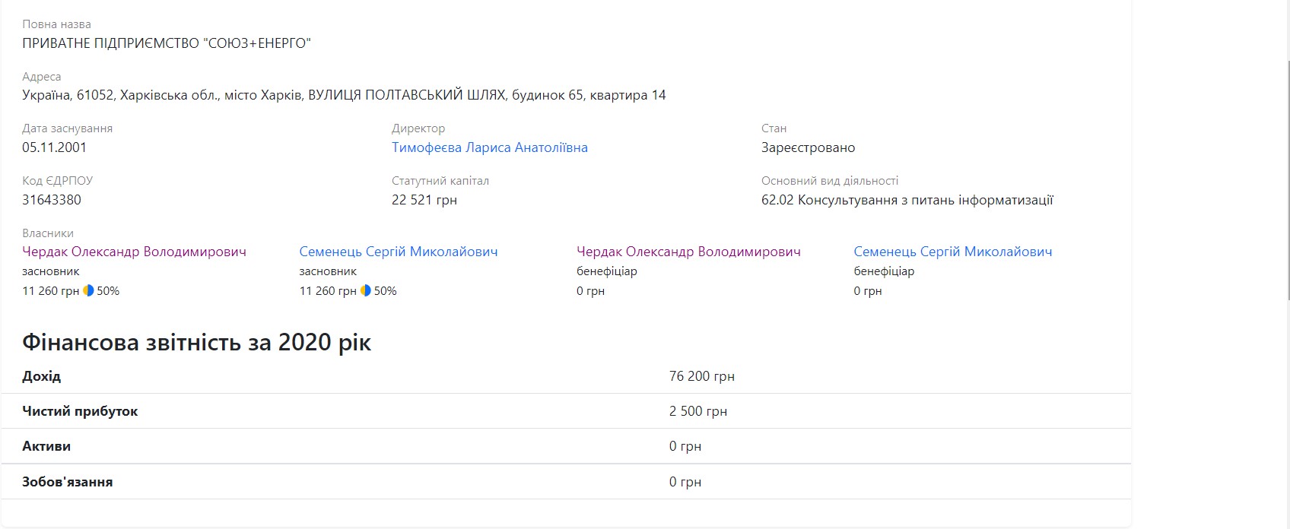Click the pie chart icon beside Семенець's 50% share
This screenshot has width=1290, height=529.
(x=365, y=290)
